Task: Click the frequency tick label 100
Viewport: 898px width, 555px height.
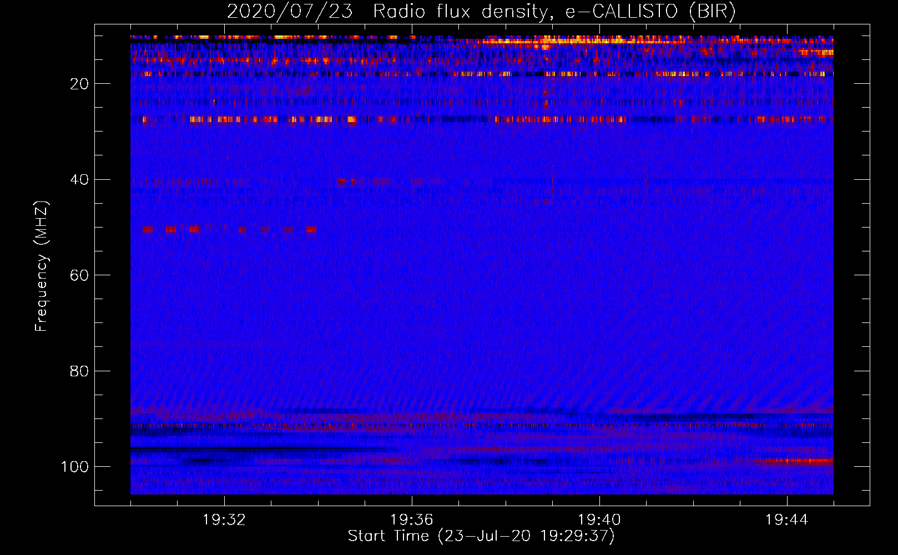Action: click(x=75, y=467)
